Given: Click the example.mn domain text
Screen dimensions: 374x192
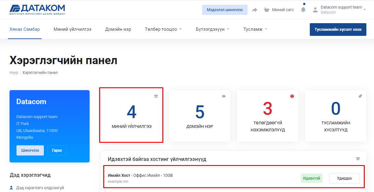Looking at the screenshot, I should (118, 182).
